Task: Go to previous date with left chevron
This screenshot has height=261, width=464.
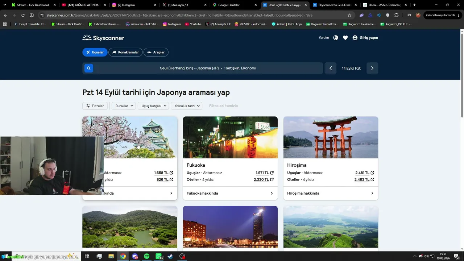Action: click(331, 68)
